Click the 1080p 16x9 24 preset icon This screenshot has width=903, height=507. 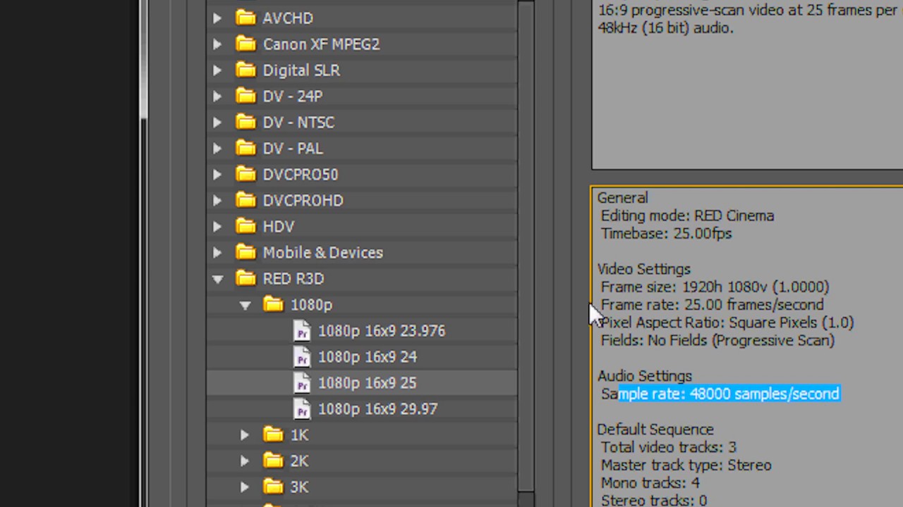tap(302, 357)
